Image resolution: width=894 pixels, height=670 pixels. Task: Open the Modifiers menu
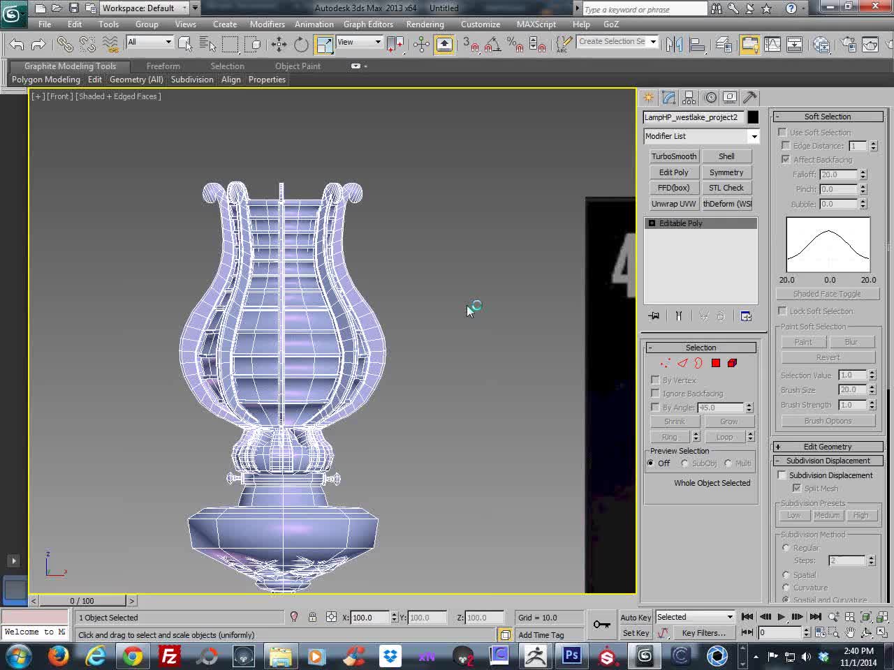coord(268,24)
